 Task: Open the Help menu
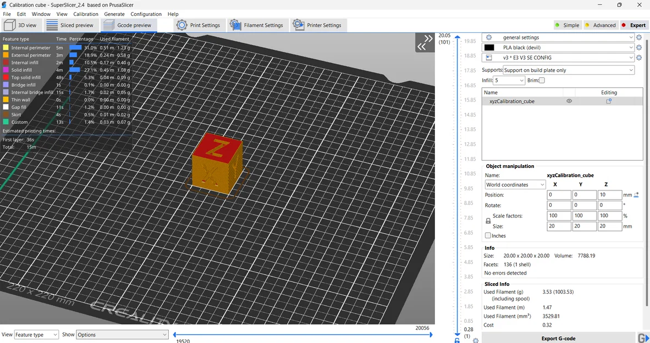173,14
